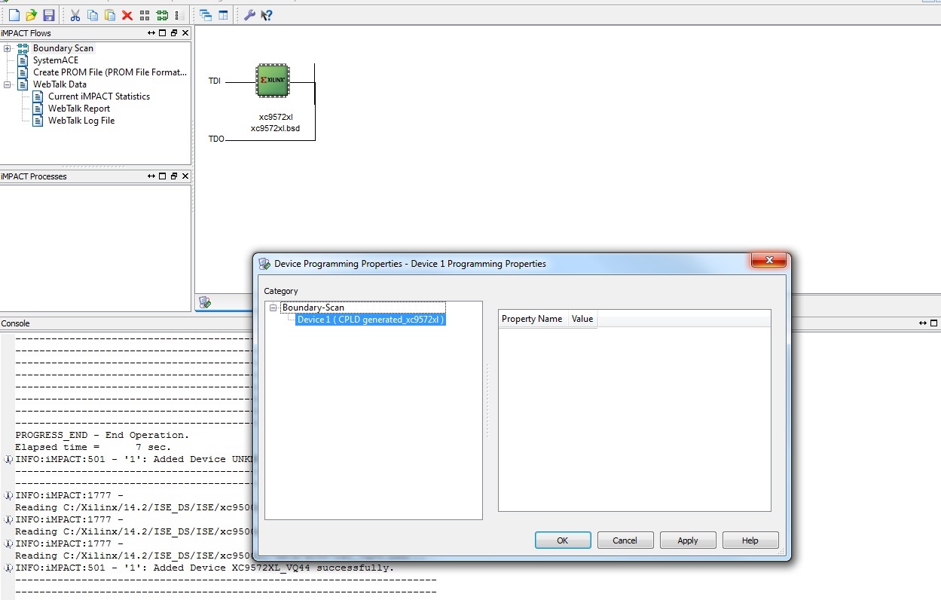The image size is (941, 600).
Task: Click the Value column header
Action: coord(582,319)
